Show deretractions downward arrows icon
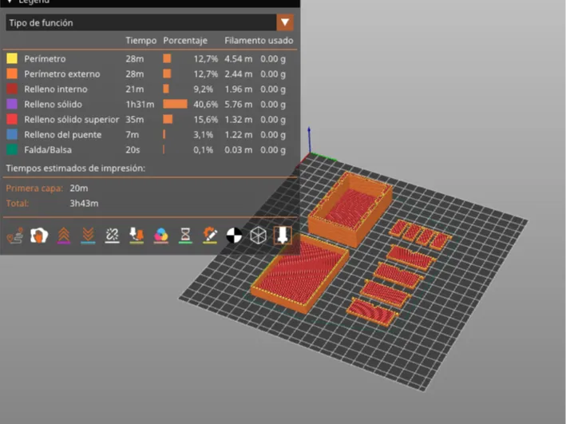This screenshot has width=566, height=424. pos(88,236)
